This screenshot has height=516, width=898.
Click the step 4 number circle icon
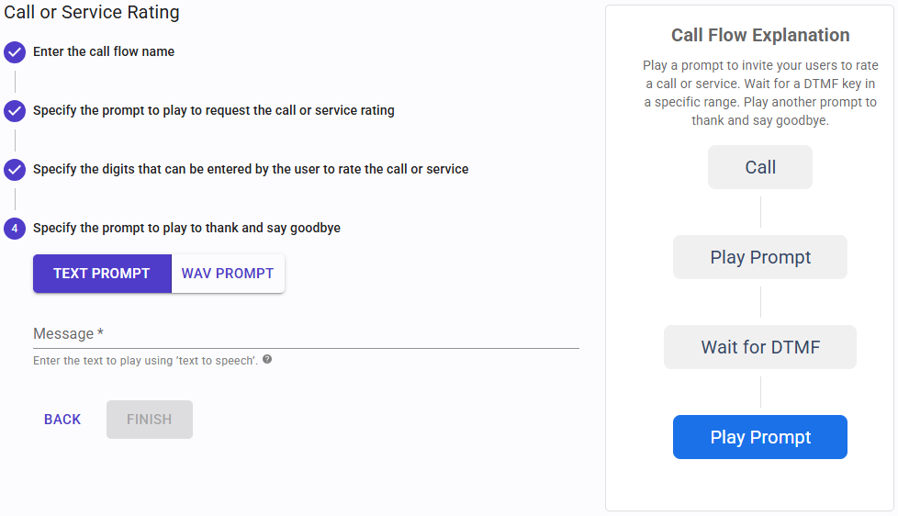point(14,229)
